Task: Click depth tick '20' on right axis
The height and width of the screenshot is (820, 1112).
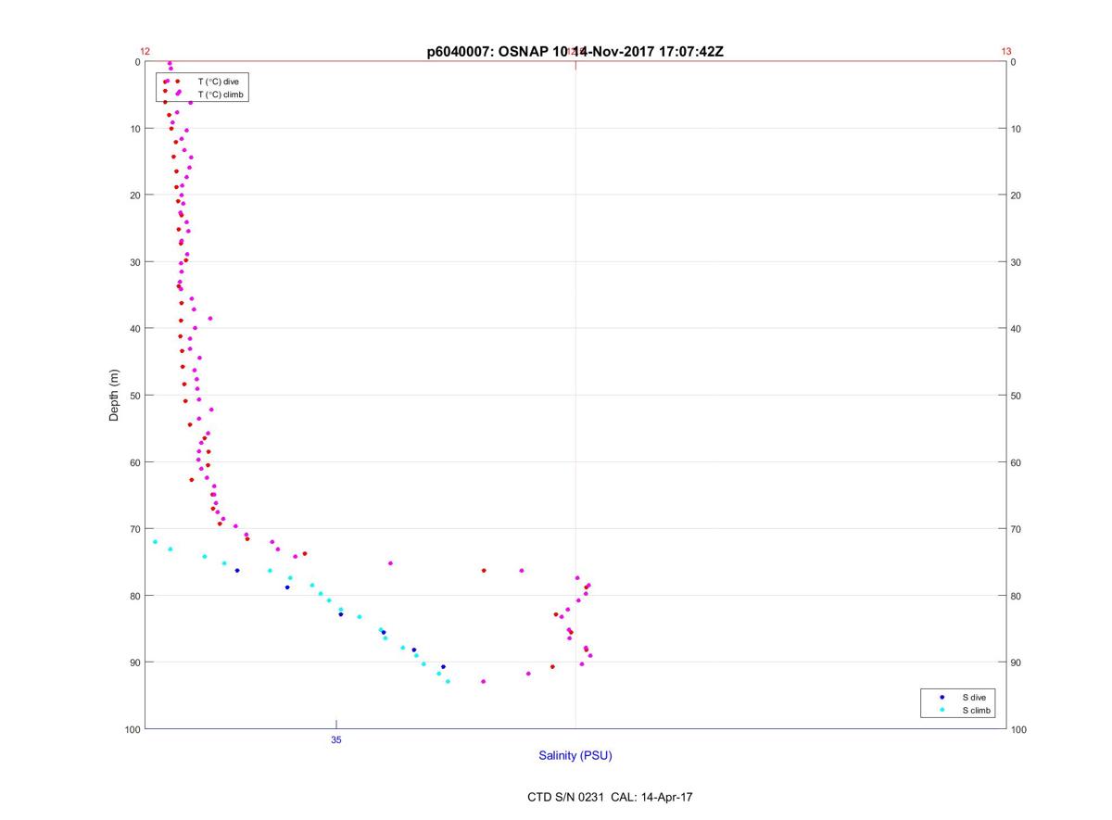Action: [x=1017, y=196]
